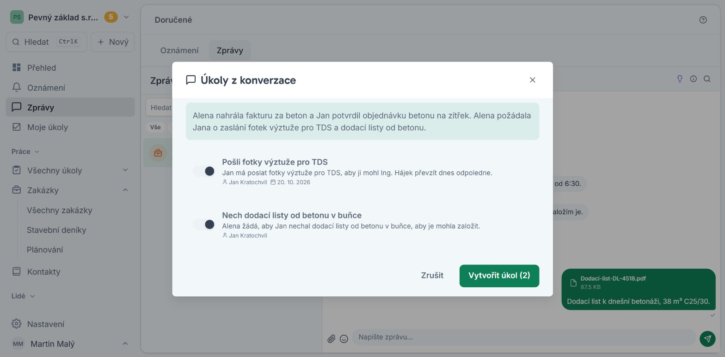Click the Zrušit button

pyautogui.click(x=432, y=276)
